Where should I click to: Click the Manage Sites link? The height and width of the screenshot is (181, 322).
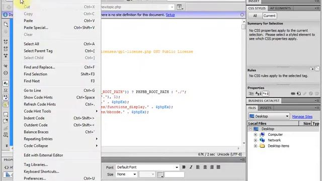pos(302,117)
